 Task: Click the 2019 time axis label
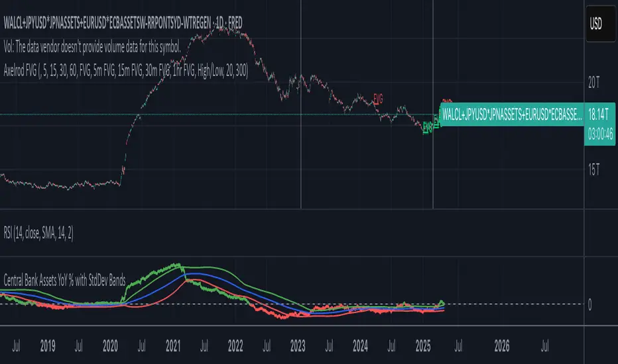tap(48, 346)
